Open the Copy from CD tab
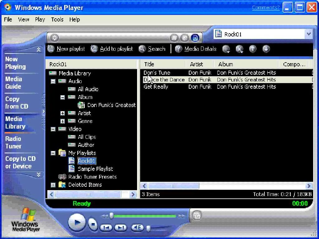This screenshot has height=239, width=319. coord(17,103)
